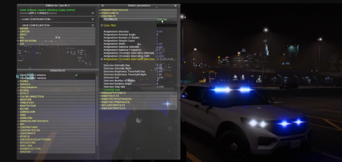Click SAVE CONFIGURATION button
The image size is (342, 162).
point(36,26)
